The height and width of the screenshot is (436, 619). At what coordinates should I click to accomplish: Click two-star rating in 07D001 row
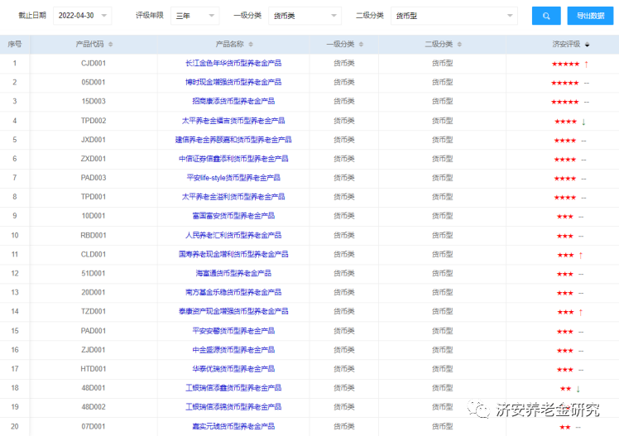[x=565, y=428]
